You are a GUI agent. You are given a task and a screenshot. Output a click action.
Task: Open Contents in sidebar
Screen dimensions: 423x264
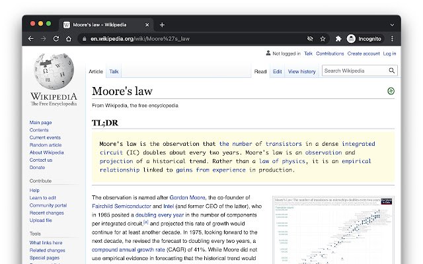(x=39, y=130)
